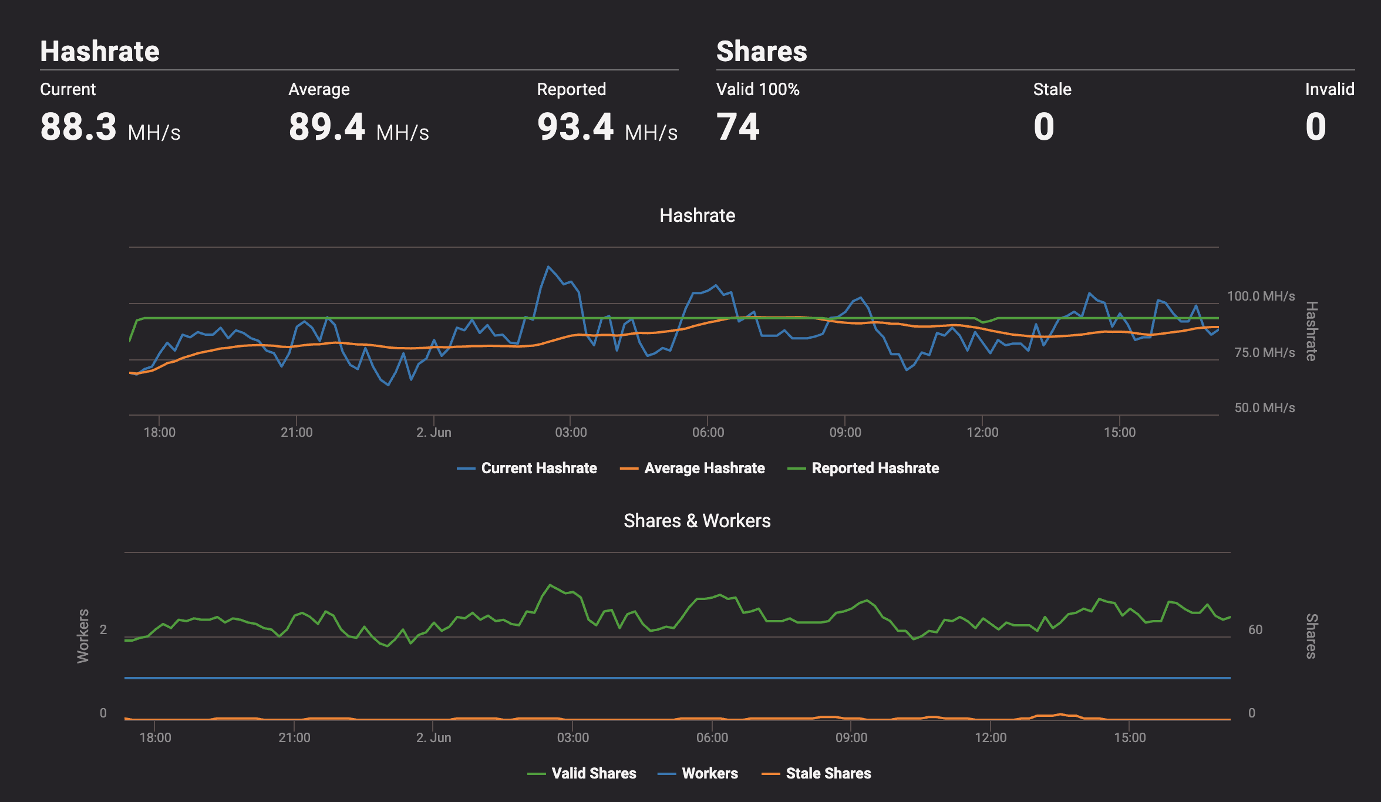Click the blue Current Hashrate legend line
Screen dimensions: 1381x802
(466, 469)
